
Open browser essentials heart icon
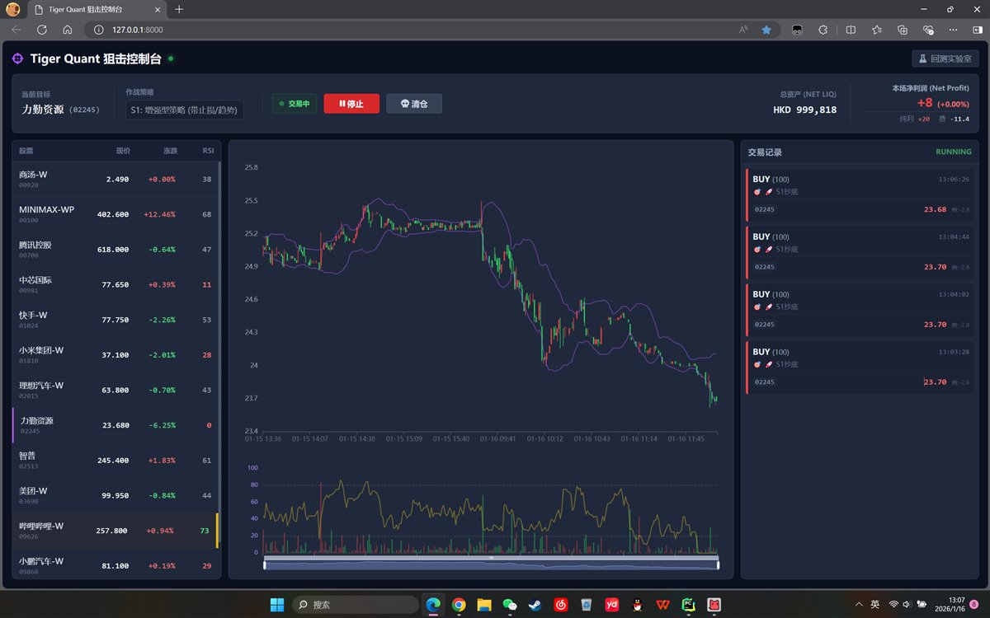click(x=928, y=30)
